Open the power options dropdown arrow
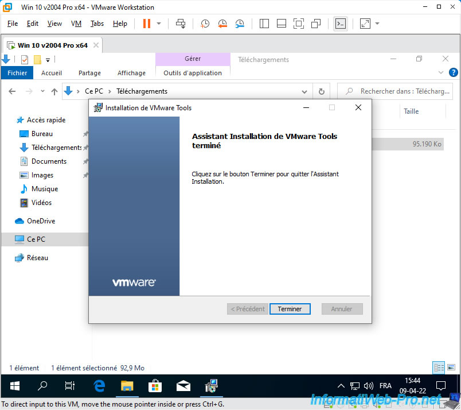Viewport: 461px width, 410px height. tap(159, 24)
